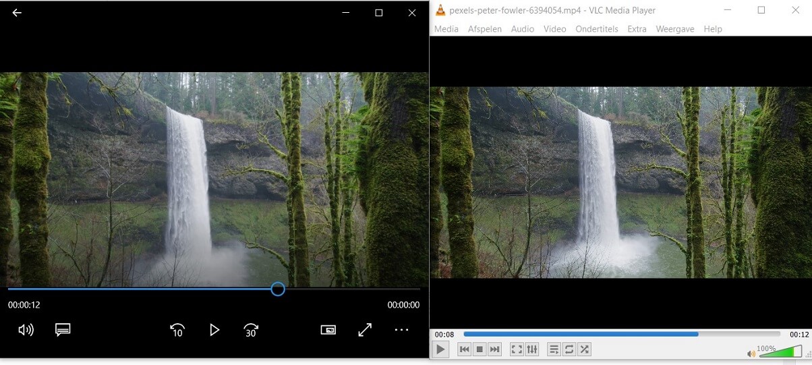
Task: Click VLC previous media button
Action: coord(464,349)
